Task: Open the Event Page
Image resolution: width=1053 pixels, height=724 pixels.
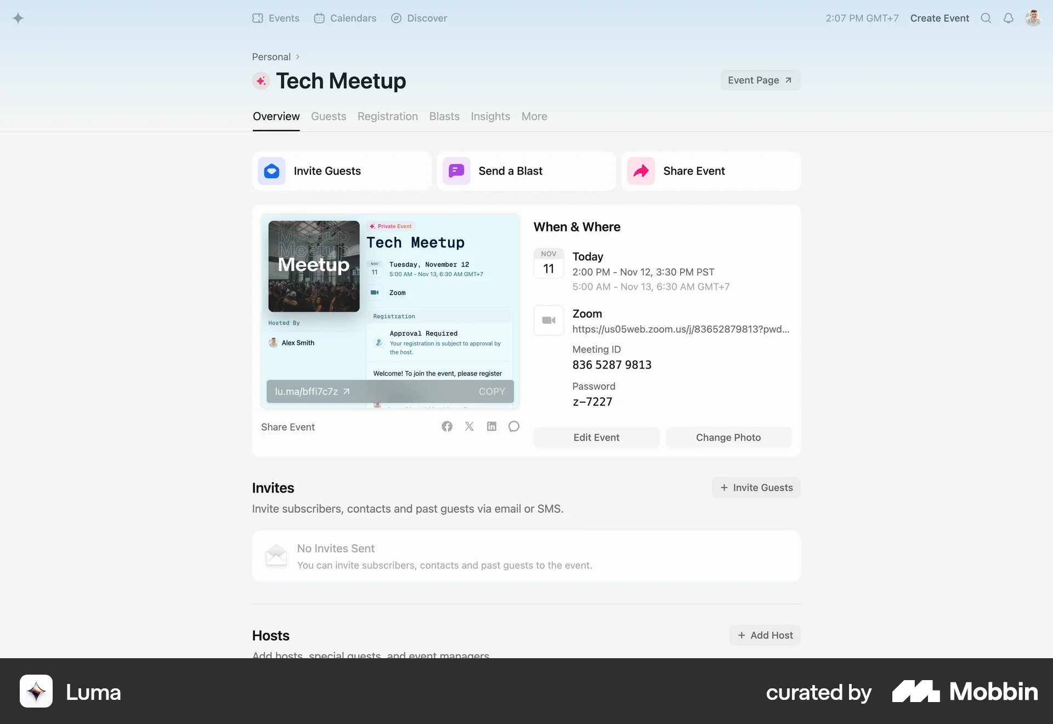Action: tap(760, 80)
